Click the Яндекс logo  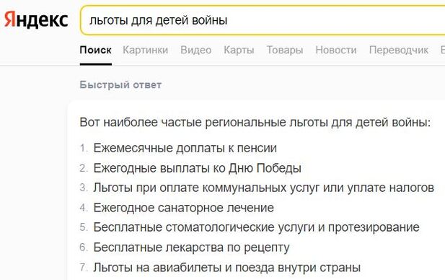pos(36,20)
